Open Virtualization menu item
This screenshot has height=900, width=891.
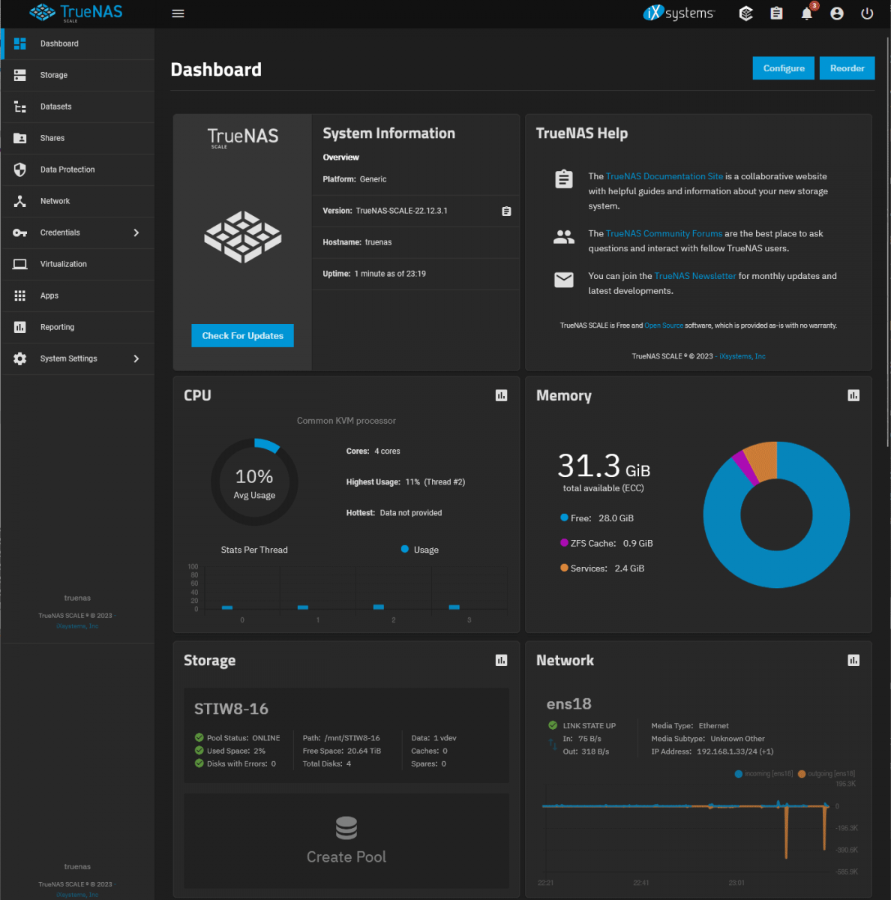[x=78, y=264]
